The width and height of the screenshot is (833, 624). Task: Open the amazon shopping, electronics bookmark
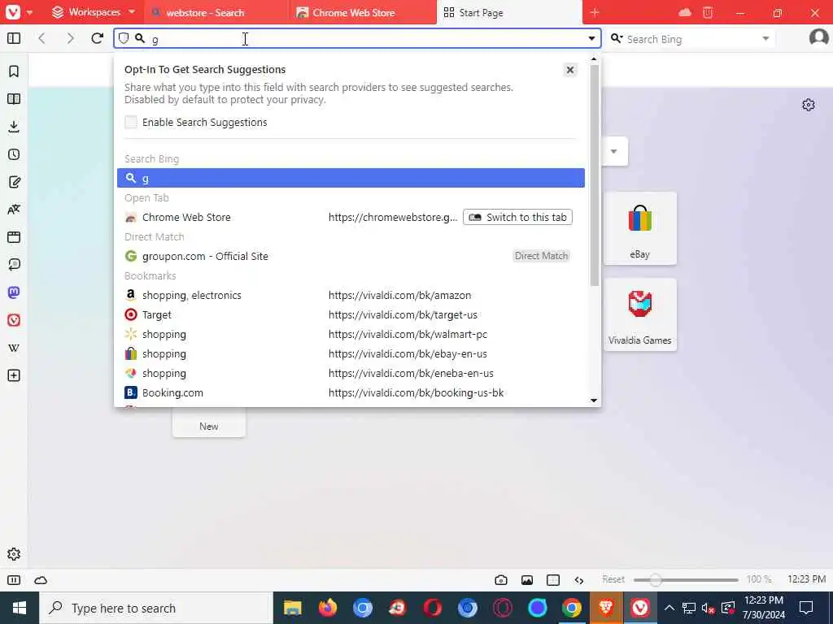(351, 295)
